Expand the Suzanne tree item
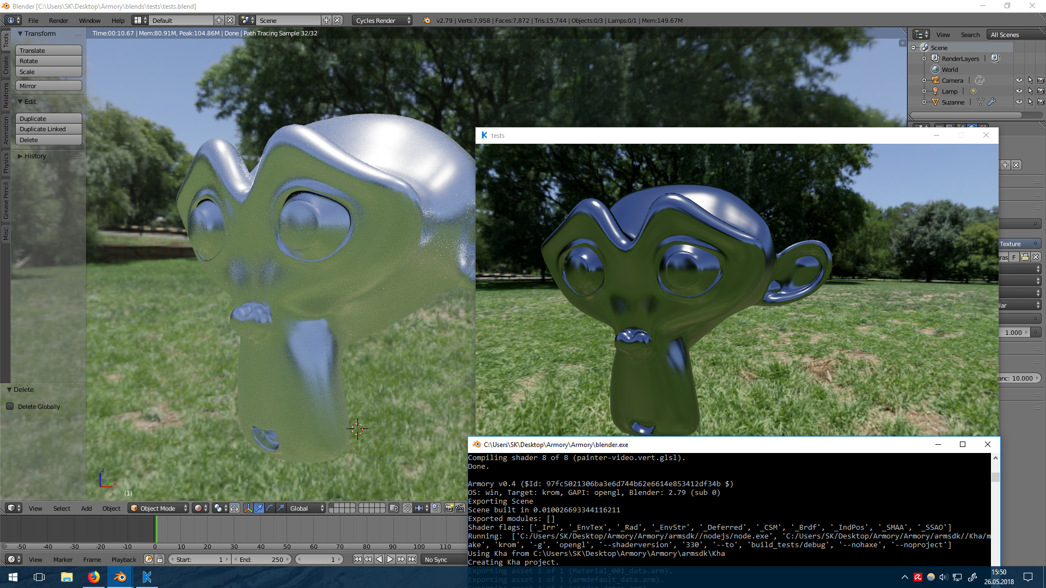The width and height of the screenshot is (1046, 588). [924, 102]
